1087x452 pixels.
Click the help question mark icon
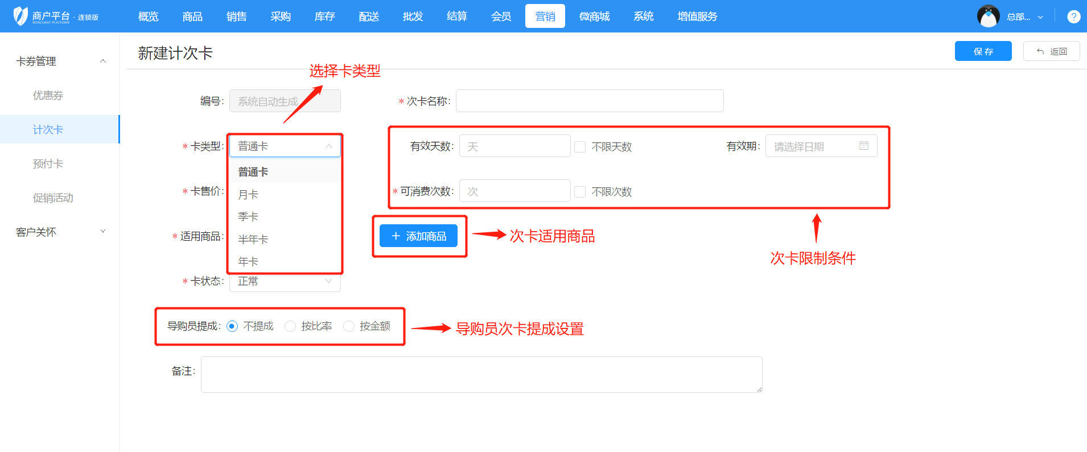coord(1073,17)
